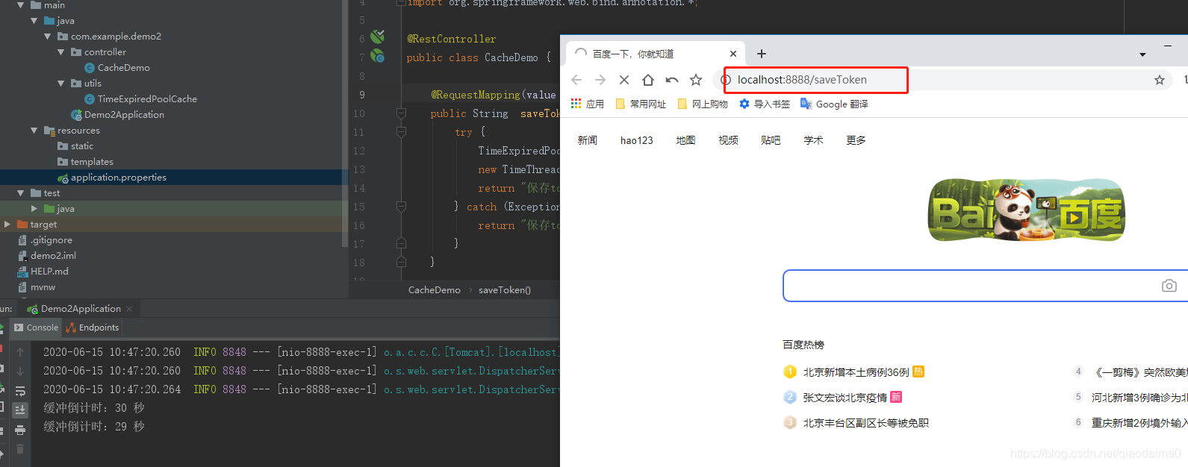Open Baidu 更多 menu
The image size is (1188, 467).
pos(856,140)
